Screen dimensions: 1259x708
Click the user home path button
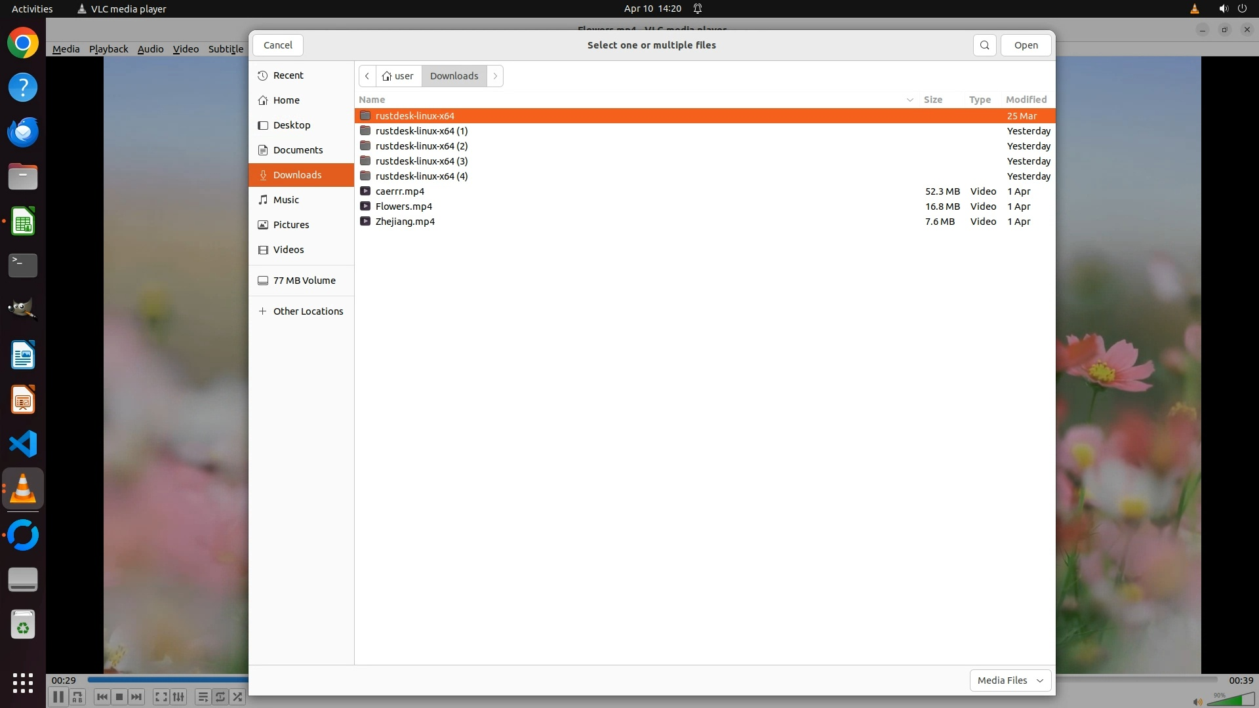click(399, 76)
